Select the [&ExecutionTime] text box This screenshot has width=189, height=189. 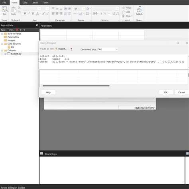click(x=137, y=108)
